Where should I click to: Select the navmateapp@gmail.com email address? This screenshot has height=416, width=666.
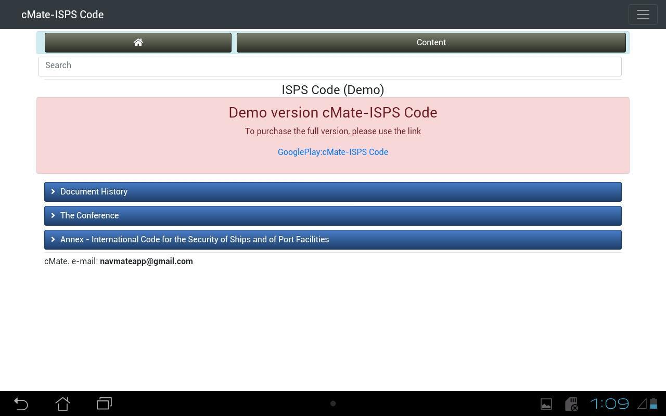146,261
